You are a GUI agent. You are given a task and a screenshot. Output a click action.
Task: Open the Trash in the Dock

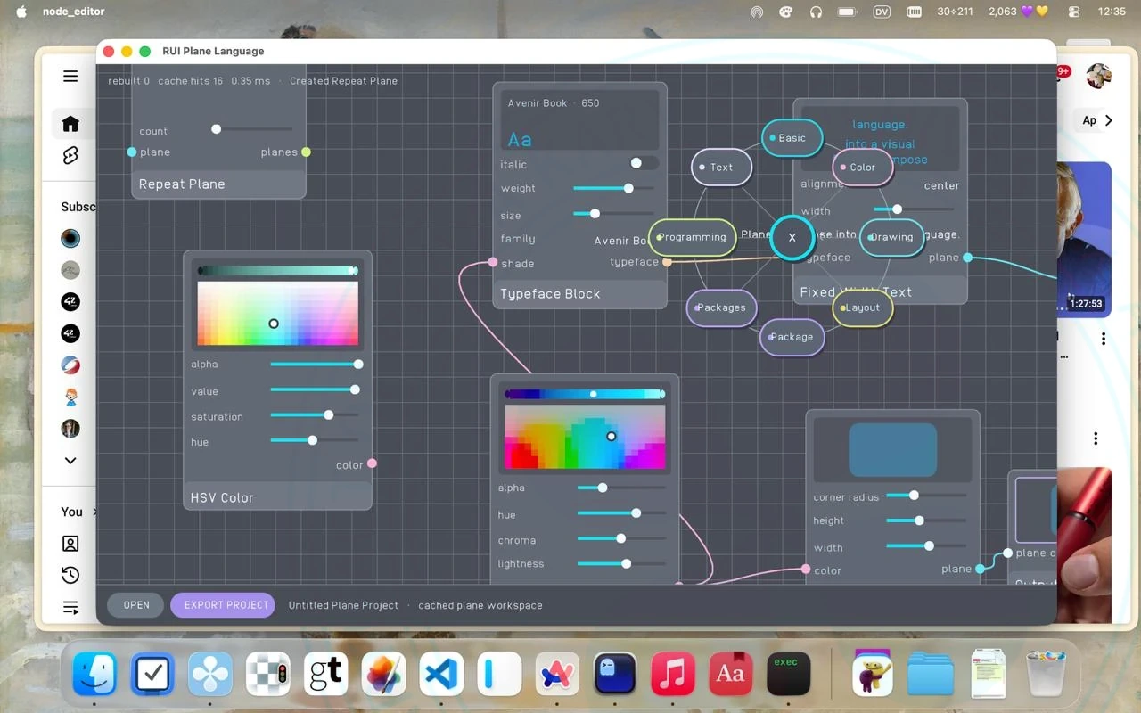click(1046, 673)
